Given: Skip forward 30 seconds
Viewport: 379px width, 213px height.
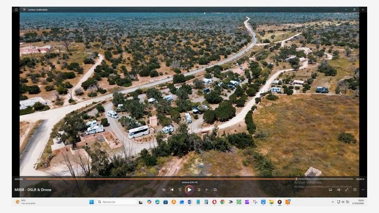Looking at the screenshot, I should tap(199, 190).
